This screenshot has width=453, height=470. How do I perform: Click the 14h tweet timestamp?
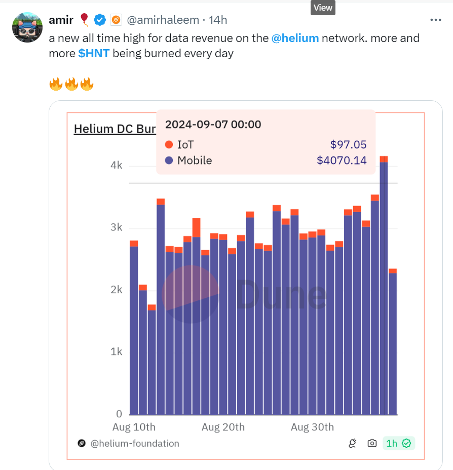218,20
